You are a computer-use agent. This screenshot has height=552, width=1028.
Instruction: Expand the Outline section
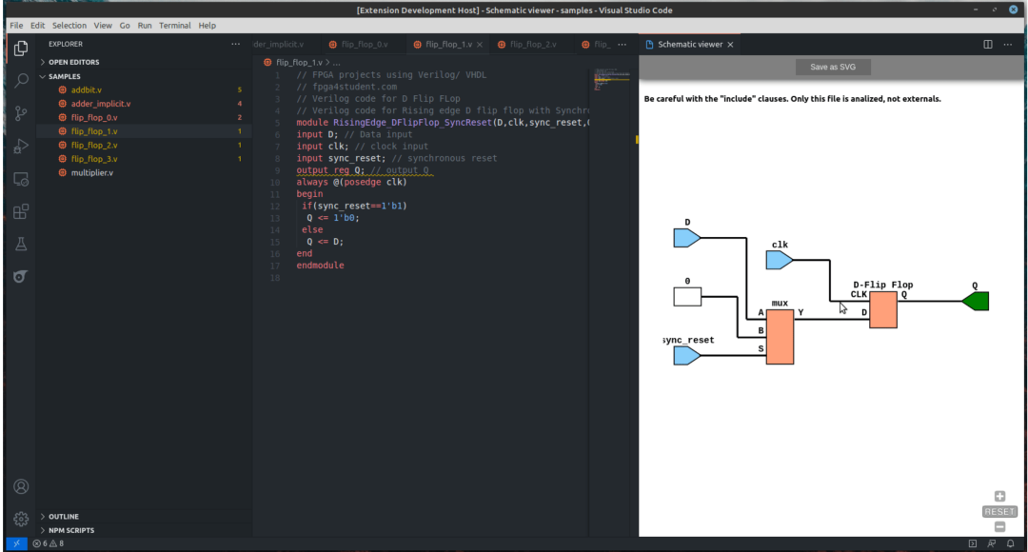coord(63,517)
